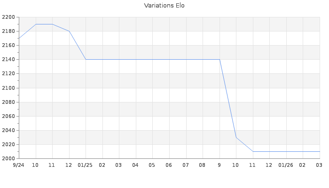Select the 01/25 x-axis label
This screenshot has width=329, height=188.
point(85,165)
